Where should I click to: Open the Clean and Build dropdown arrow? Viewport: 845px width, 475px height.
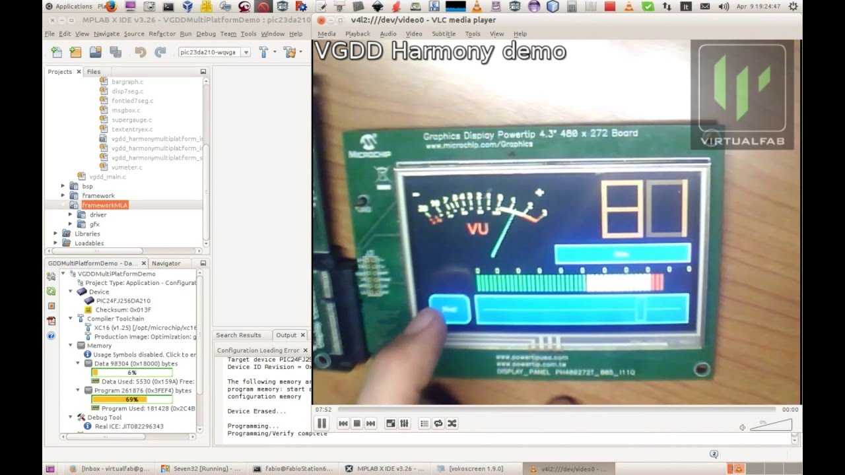click(x=300, y=52)
